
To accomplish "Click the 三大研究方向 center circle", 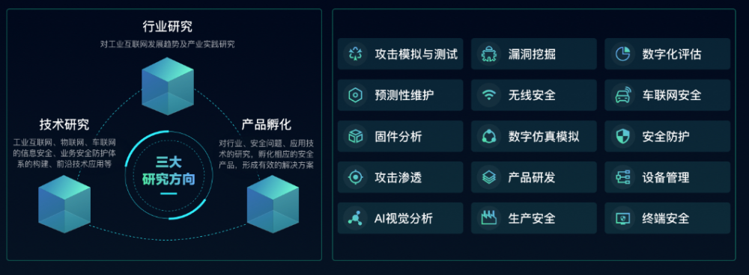I will (x=168, y=176).
